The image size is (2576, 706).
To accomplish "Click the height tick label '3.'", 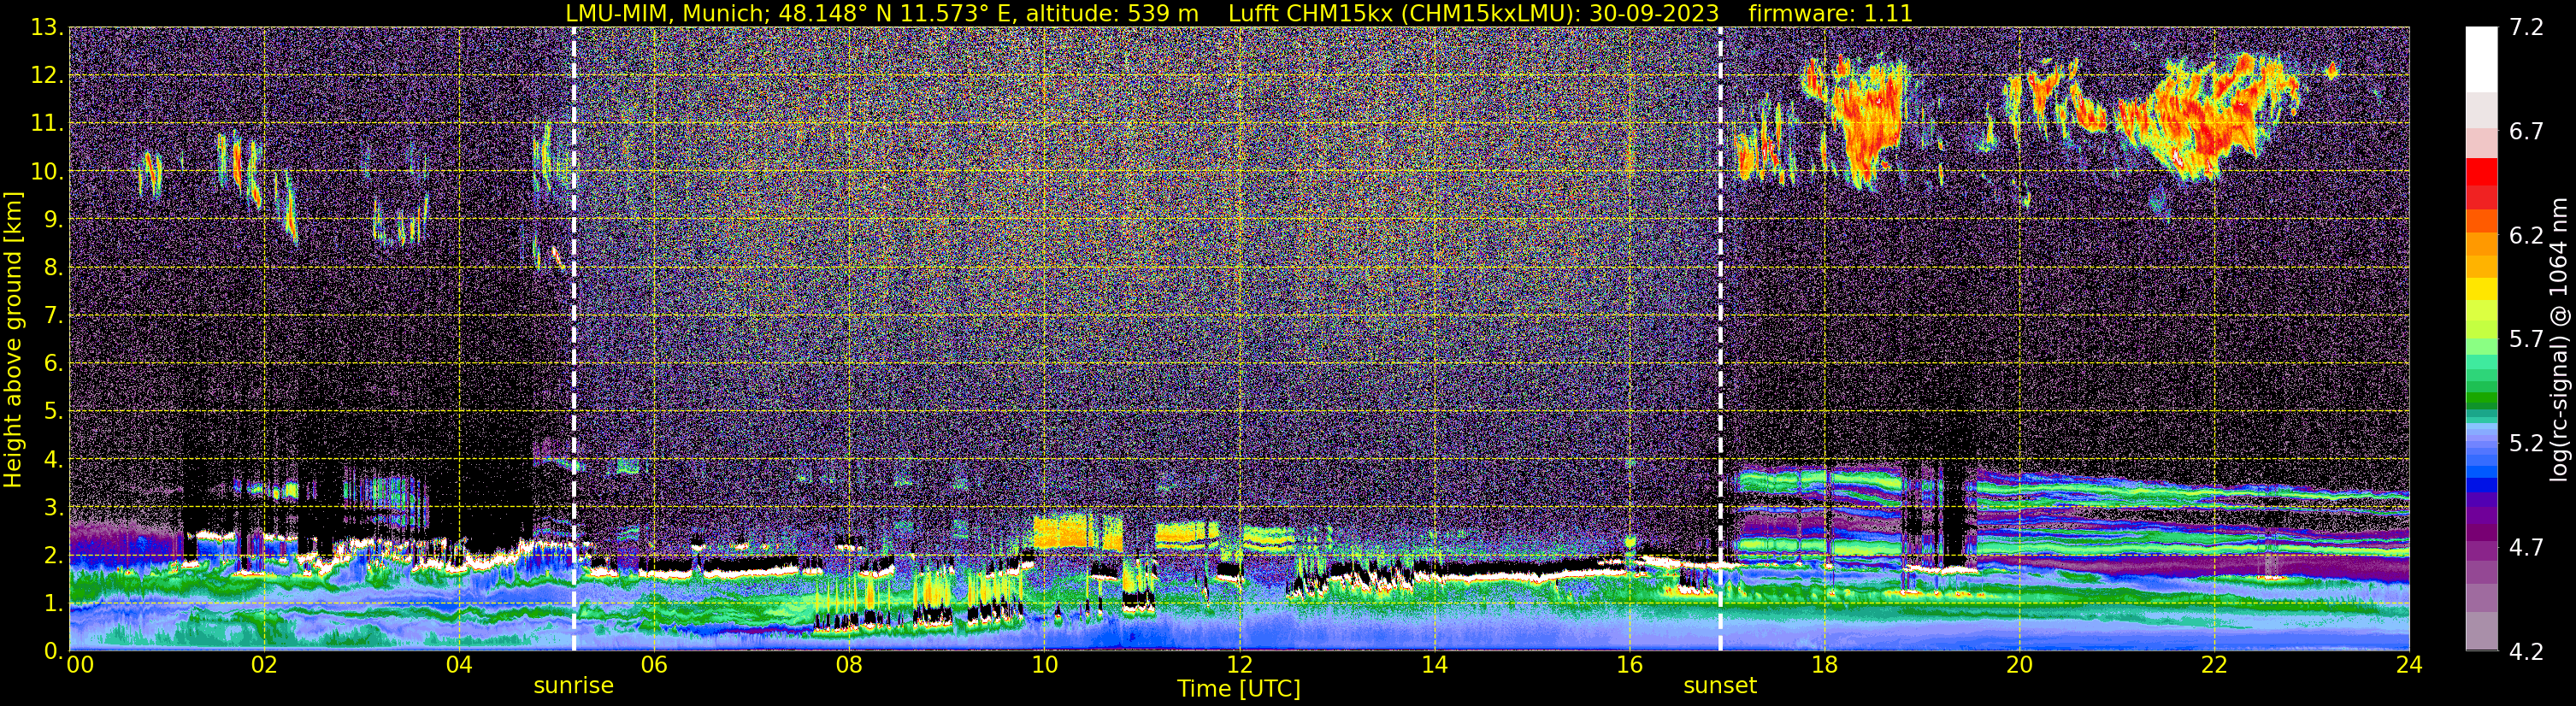I will (x=52, y=508).
